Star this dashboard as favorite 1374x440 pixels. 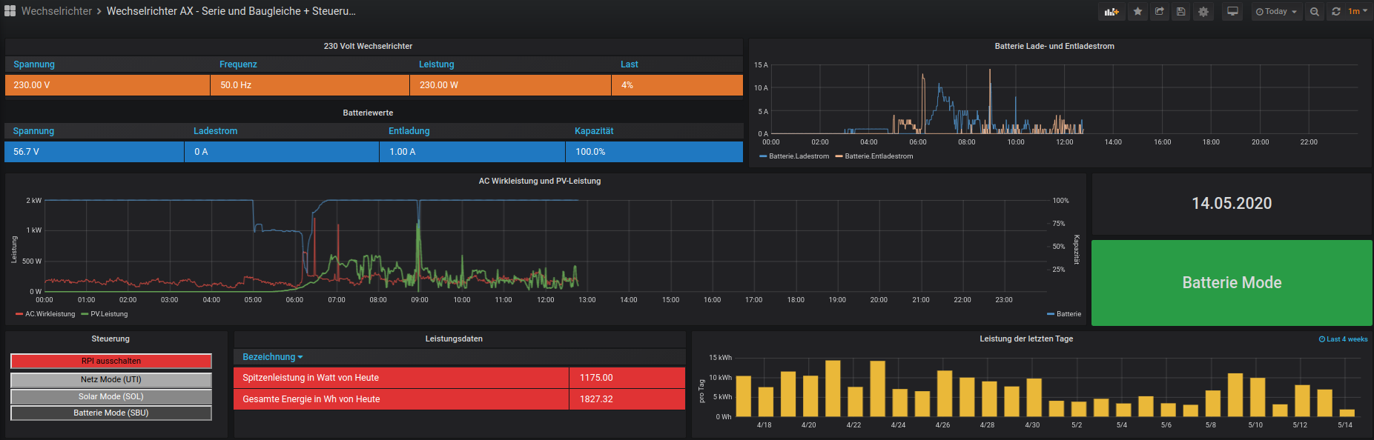pyautogui.click(x=1137, y=12)
